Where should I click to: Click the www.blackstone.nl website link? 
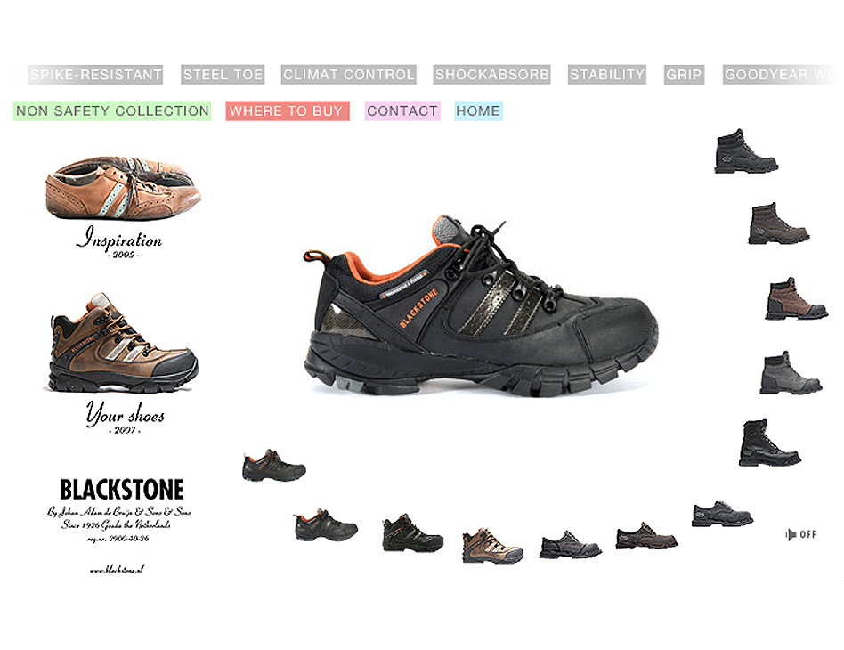tap(117, 569)
